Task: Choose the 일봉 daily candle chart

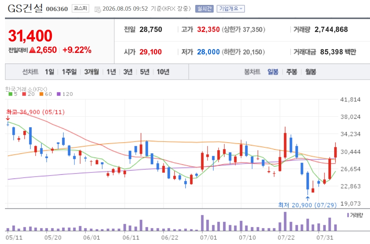Action: click(x=273, y=72)
